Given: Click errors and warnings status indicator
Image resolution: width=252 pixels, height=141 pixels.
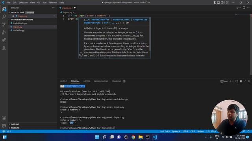Looking at the screenshot, I should point(7,132).
